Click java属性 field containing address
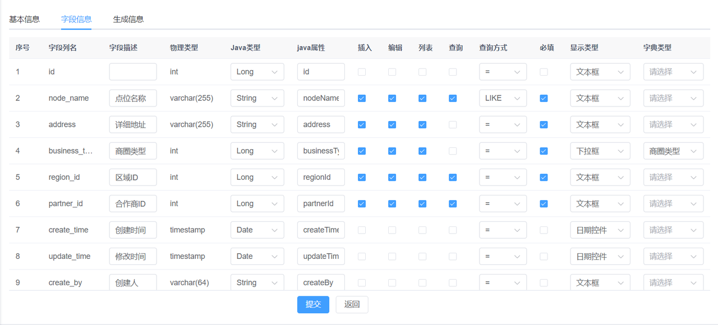 [321, 124]
